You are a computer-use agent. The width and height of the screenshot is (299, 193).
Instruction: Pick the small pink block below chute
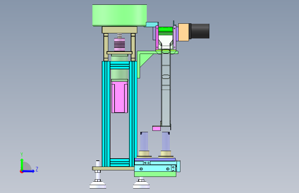click(x=157, y=128)
